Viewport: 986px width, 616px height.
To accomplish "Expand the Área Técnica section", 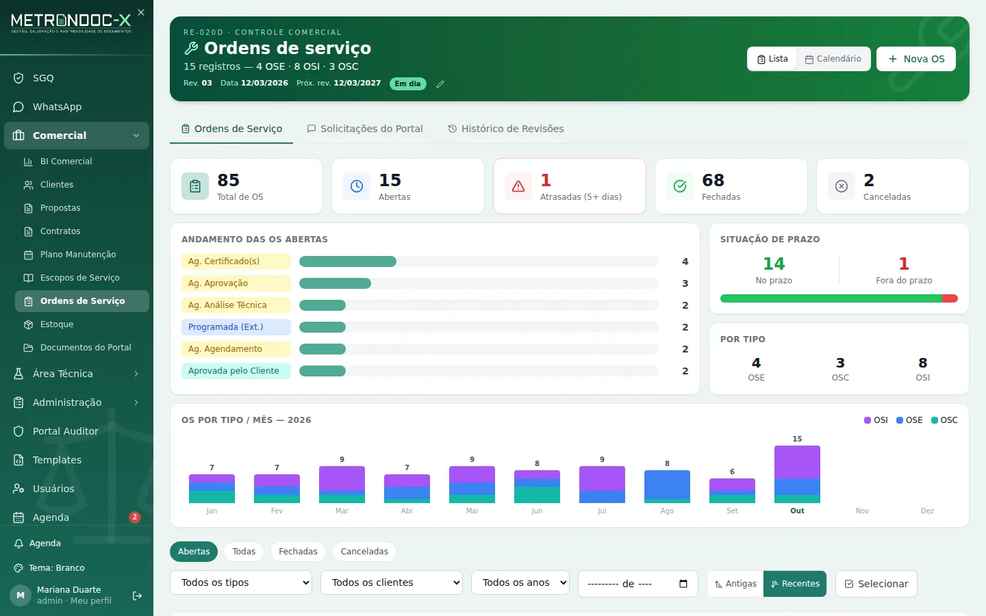I will click(77, 374).
